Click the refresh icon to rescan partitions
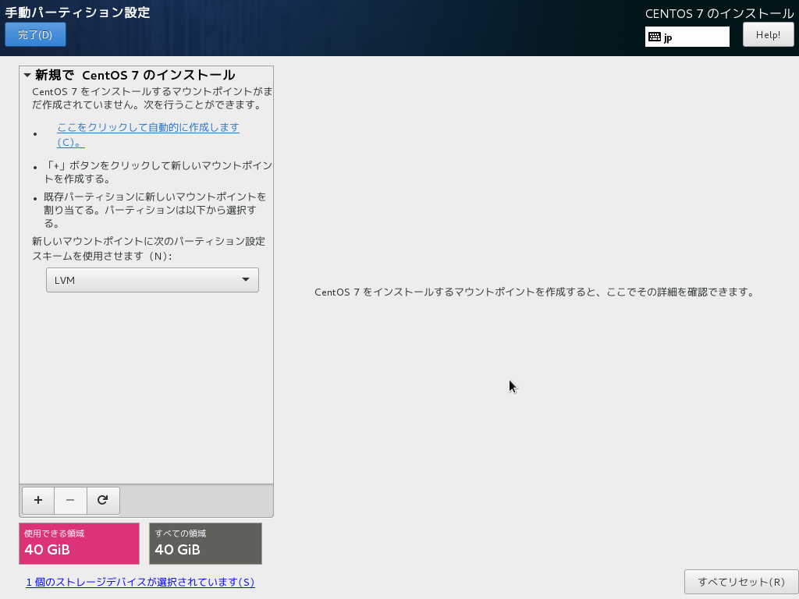The image size is (799, 599). pos(103,500)
